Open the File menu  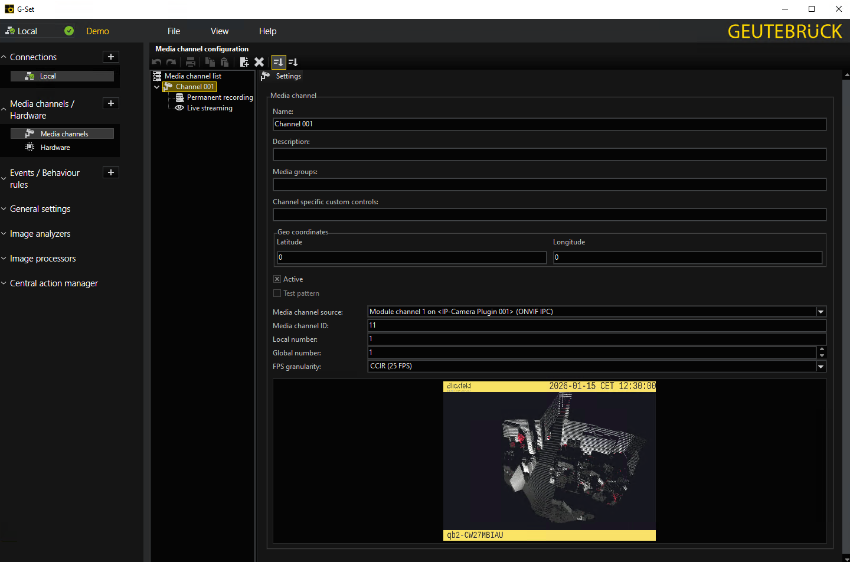tap(174, 31)
